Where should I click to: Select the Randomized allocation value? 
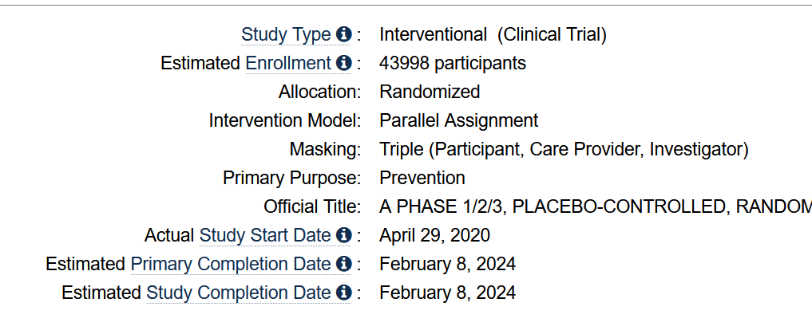point(430,92)
